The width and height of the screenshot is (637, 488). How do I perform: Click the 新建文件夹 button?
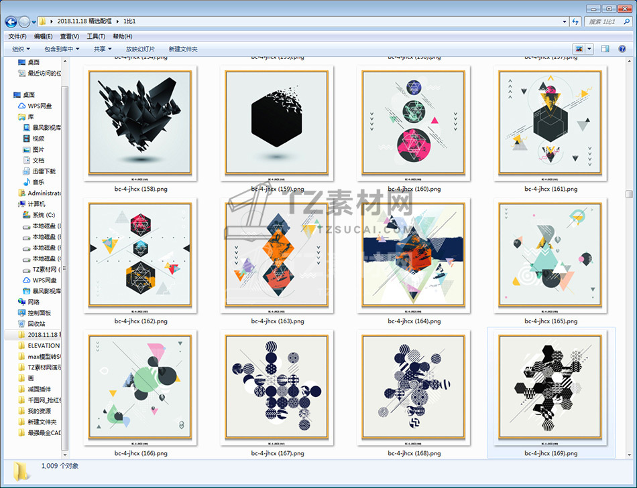pyautogui.click(x=183, y=49)
